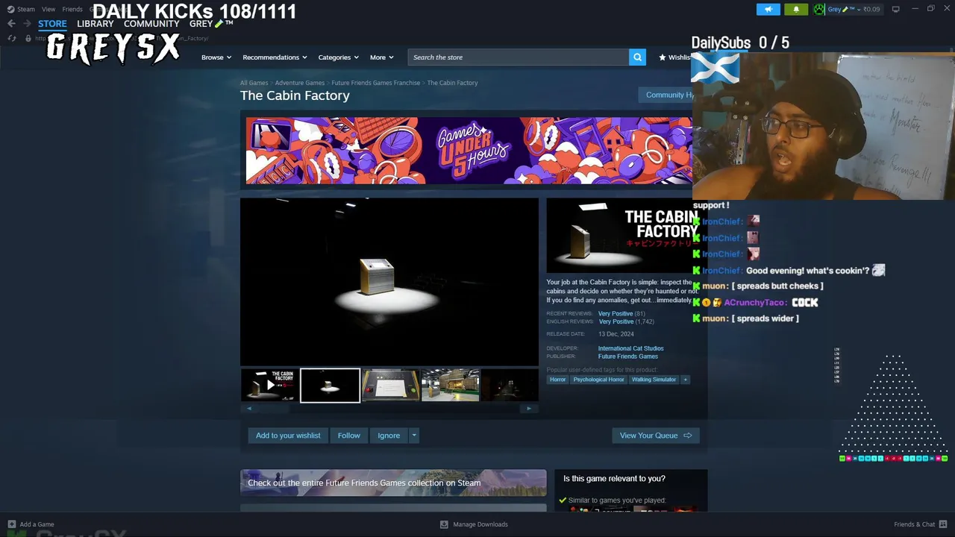
Task: Click the wallet balance ₹0.09
Action: click(x=871, y=9)
